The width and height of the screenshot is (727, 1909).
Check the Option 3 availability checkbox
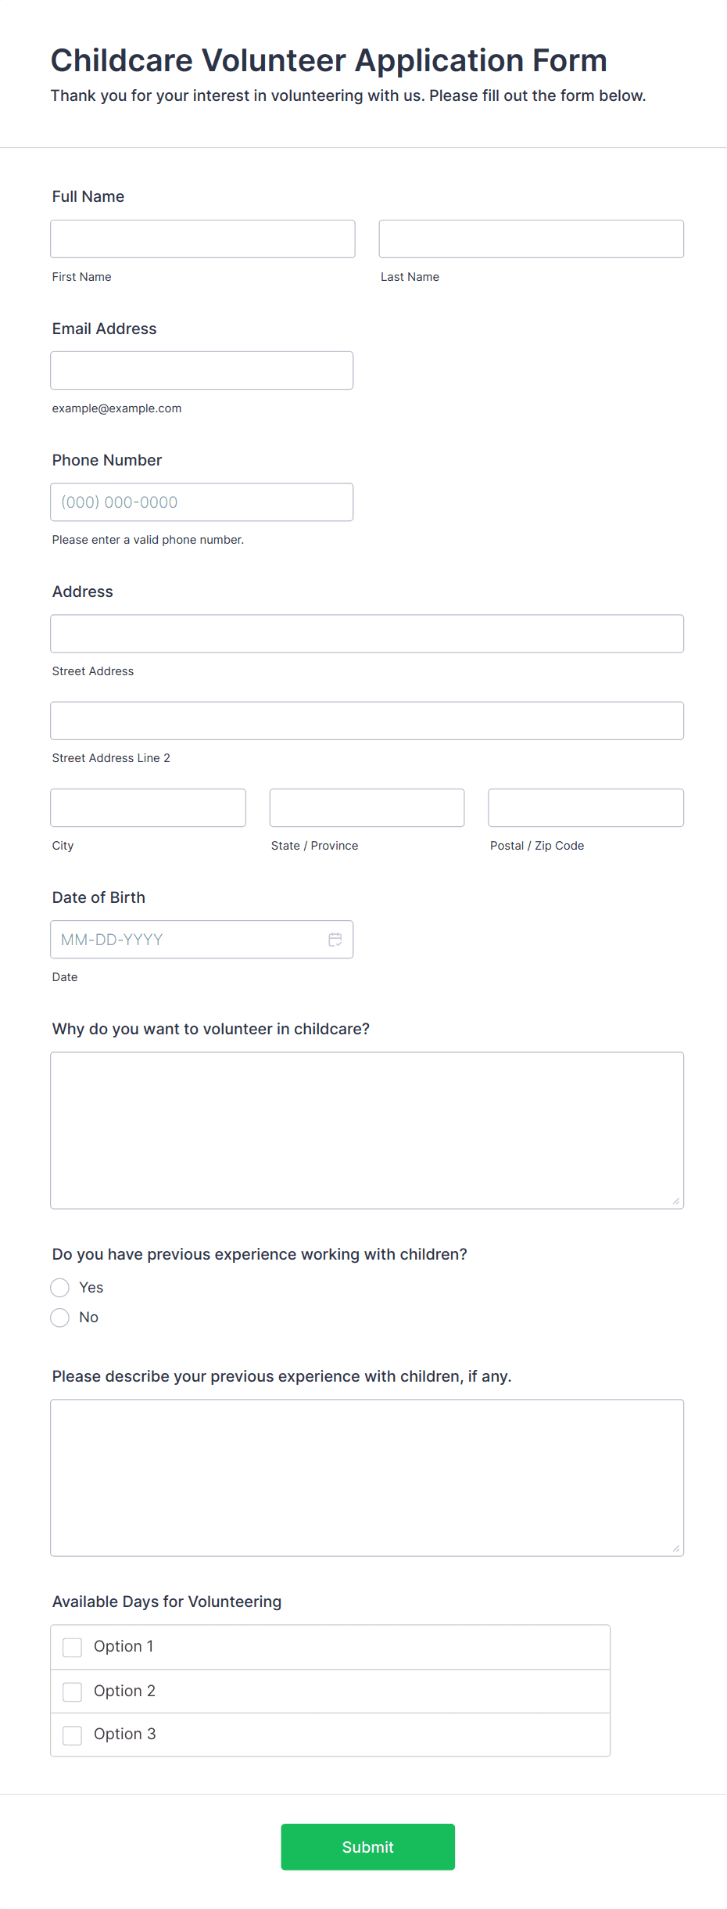(72, 1734)
